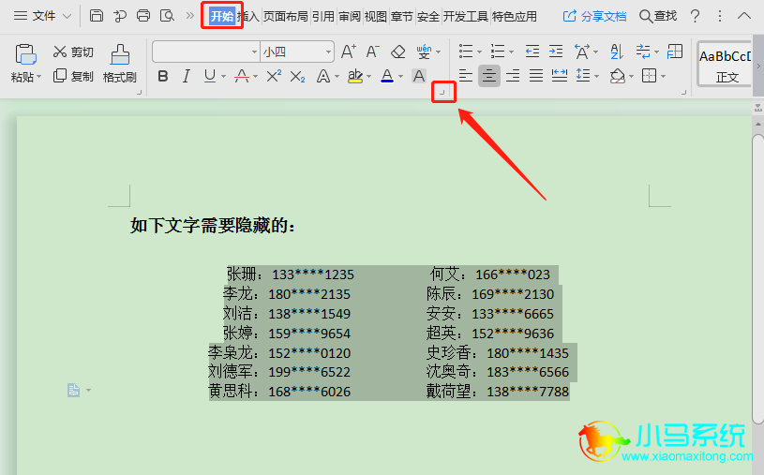Apply the blue font color
This screenshot has width=764, height=475.
pos(387,76)
